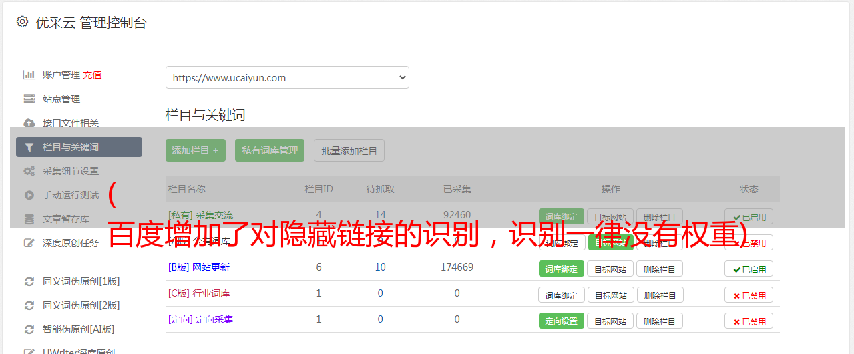
Task: Click the 待抓取 value 14
Action: click(380, 215)
